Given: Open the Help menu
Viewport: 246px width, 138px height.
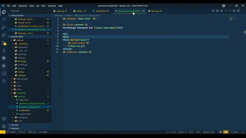Looking at the screenshot, I should pyautogui.click(x=60, y=6).
